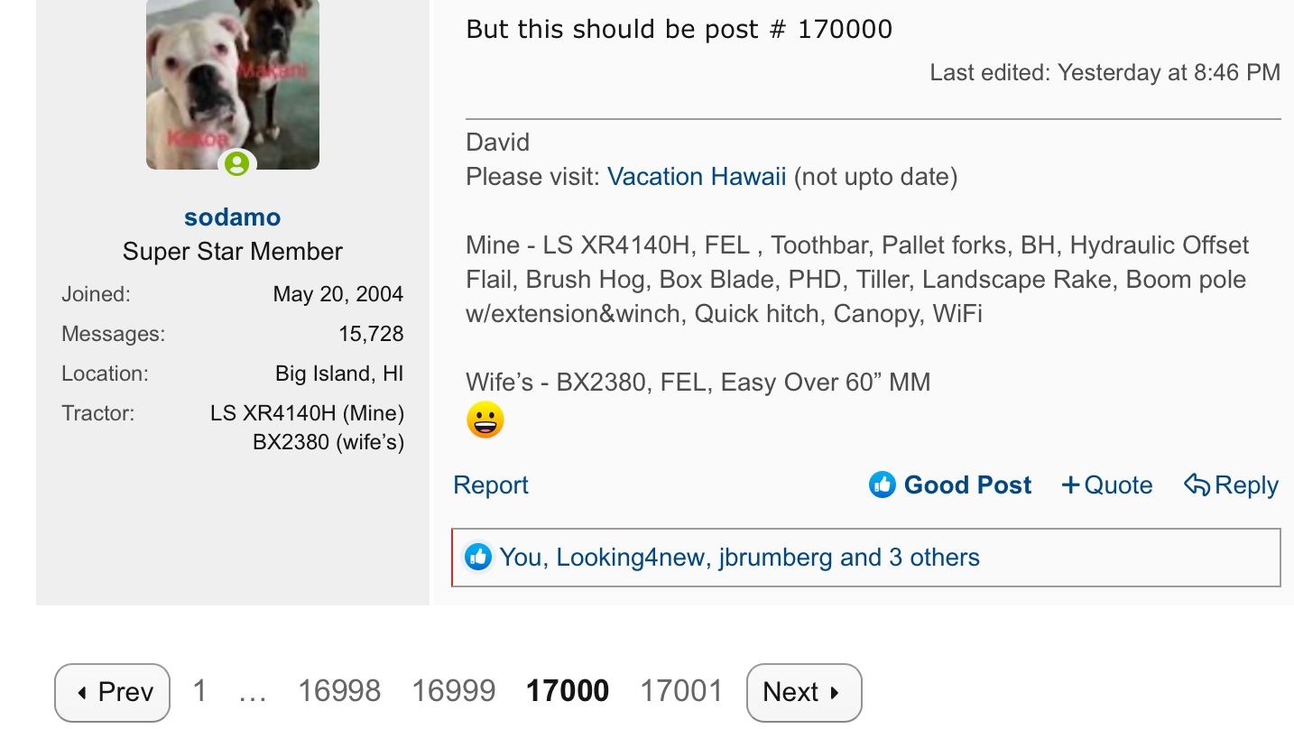Click the reply arrow icon

coord(1197,484)
